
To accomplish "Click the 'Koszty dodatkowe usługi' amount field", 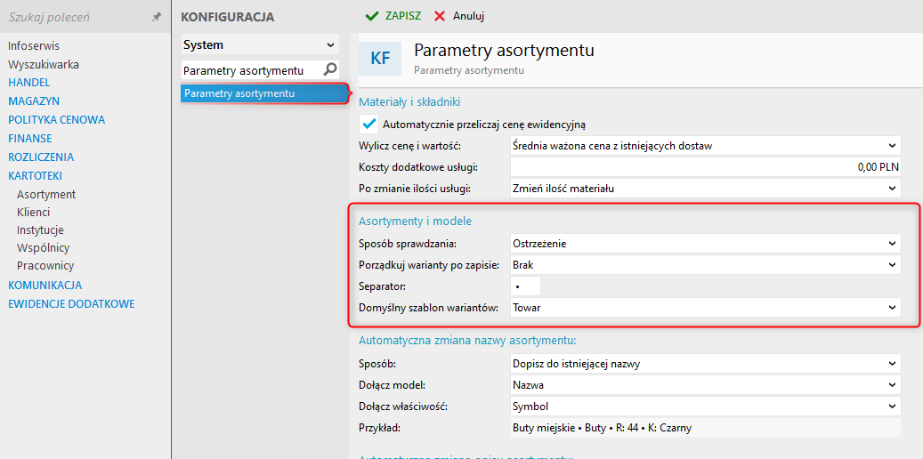I will (705, 166).
